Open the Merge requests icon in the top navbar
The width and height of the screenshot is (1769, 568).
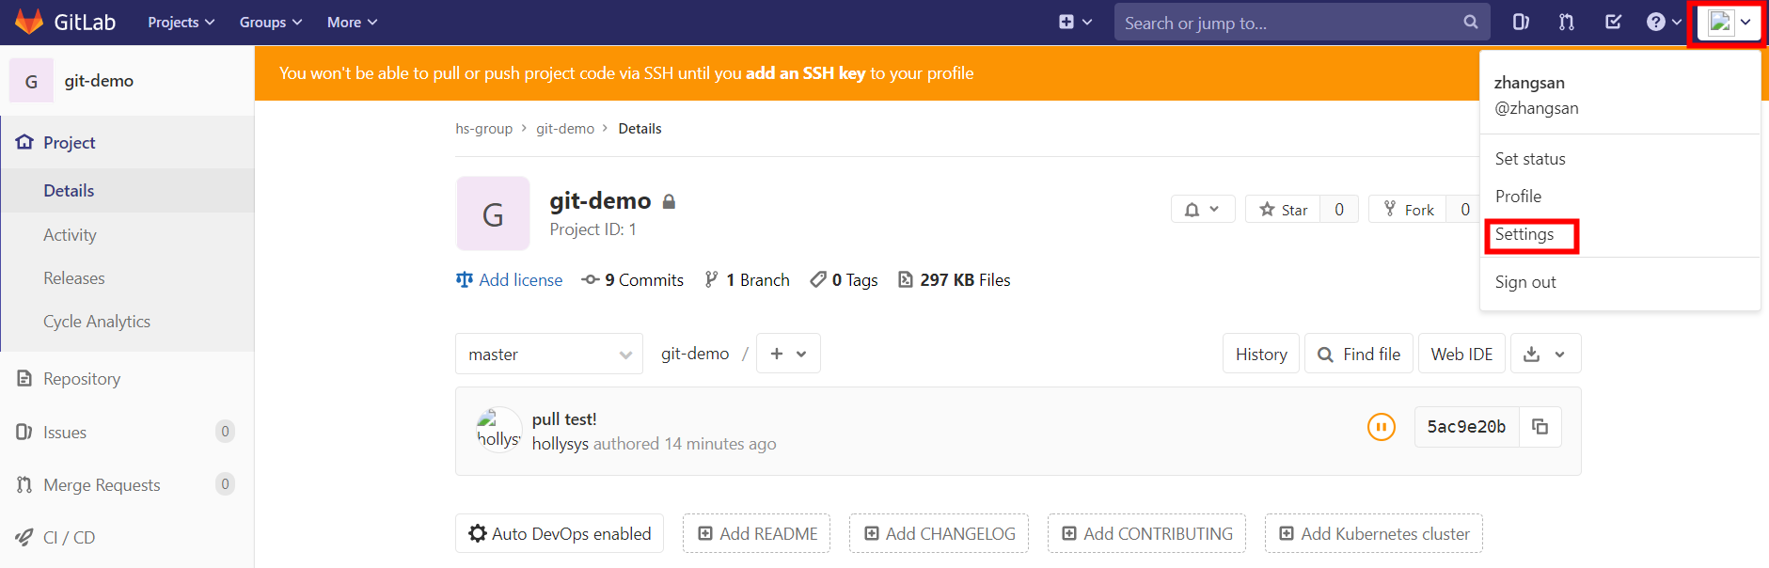click(1567, 22)
